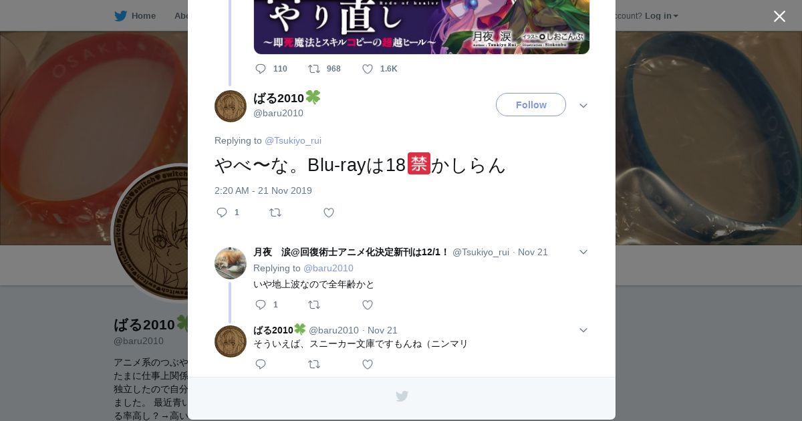Open options chevron on last baru2010 reply
The height and width of the screenshot is (421, 802).
pyautogui.click(x=583, y=330)
